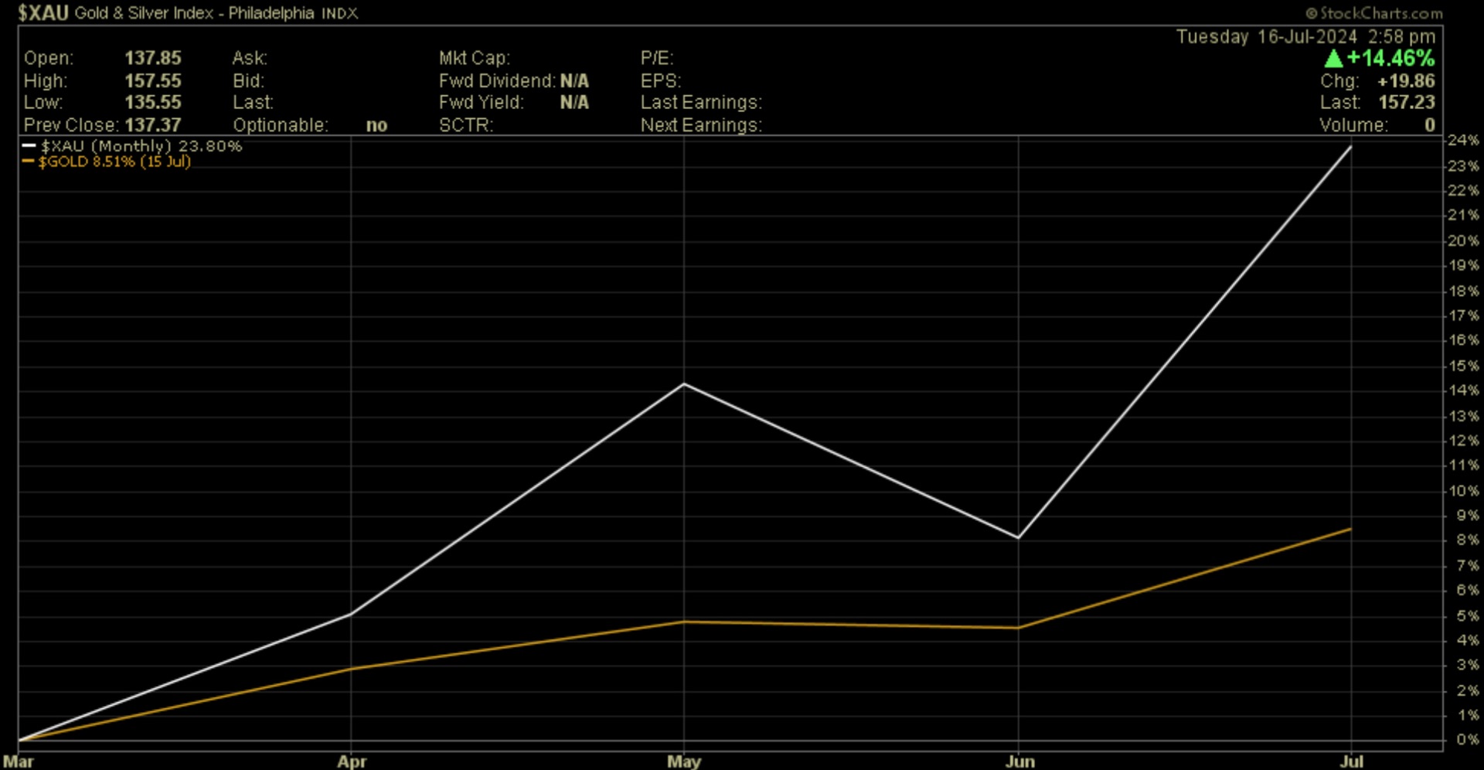Screen dimensions: 1484x770
Task: Click the +14.46% percent change value
Action: 1390,59
